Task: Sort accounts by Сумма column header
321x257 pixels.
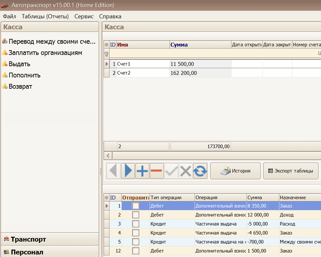Action: tap(200, 45)
